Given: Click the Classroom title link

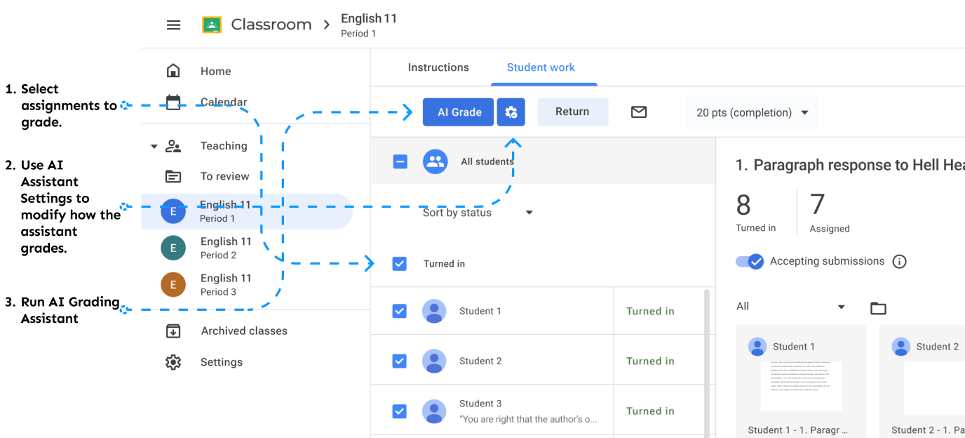Looking at the screenshot, I should [271, 25].
